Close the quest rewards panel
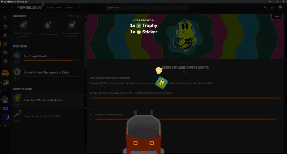 coord(276,17)
